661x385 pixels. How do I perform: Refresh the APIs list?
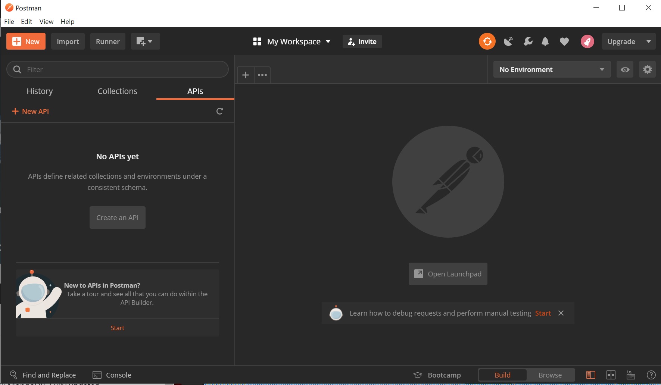(x=219, y=111)
